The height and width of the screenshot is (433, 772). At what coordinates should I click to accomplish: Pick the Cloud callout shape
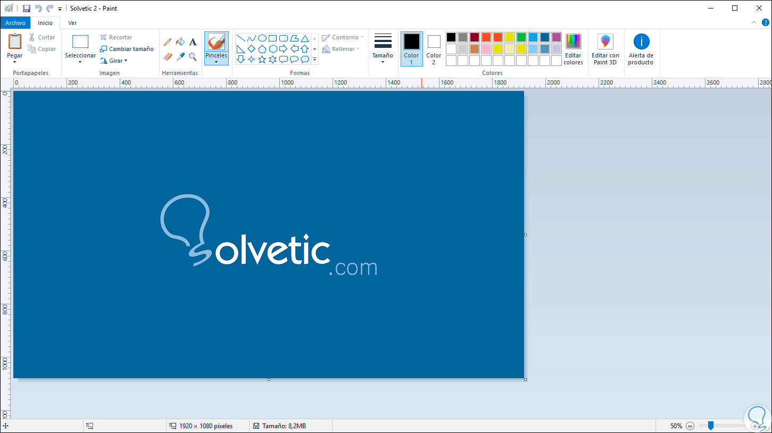point(305,60)
